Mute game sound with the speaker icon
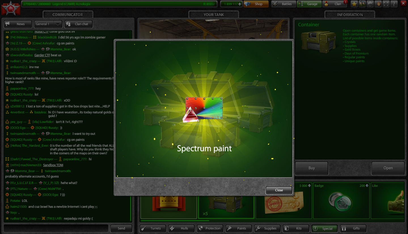 (378, 4)
